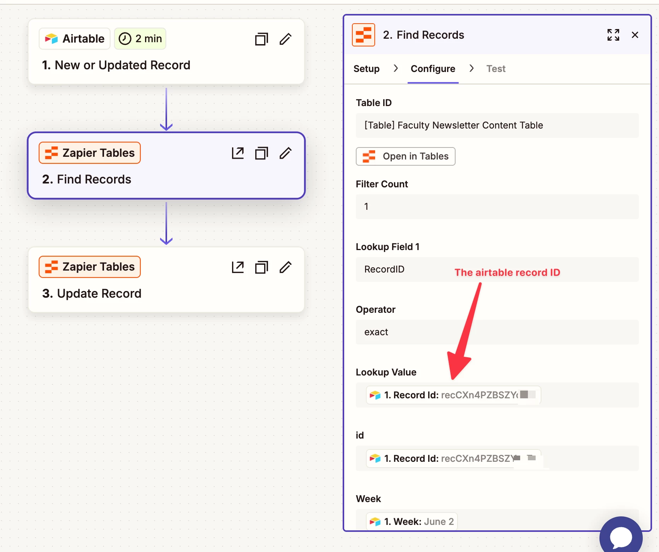Screen dimensions: 659x552
Task: Open the Operator exact dropdown
Action: (497, 332)
